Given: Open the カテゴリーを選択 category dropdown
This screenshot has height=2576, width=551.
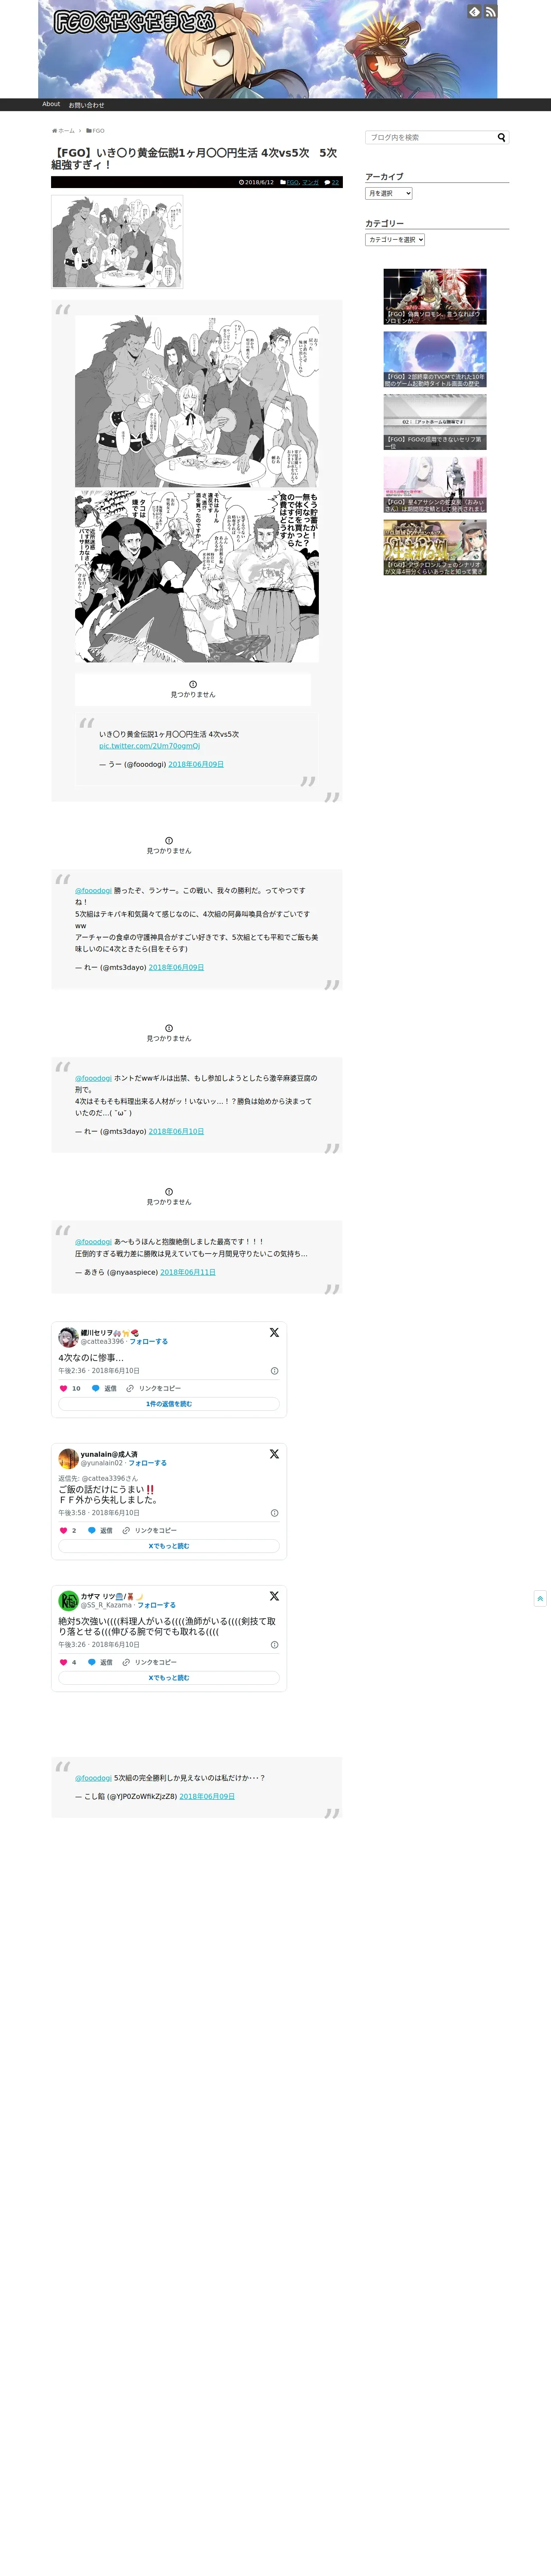Looking at the screenshot, I should pyautogui.click(x=395, y=240).
